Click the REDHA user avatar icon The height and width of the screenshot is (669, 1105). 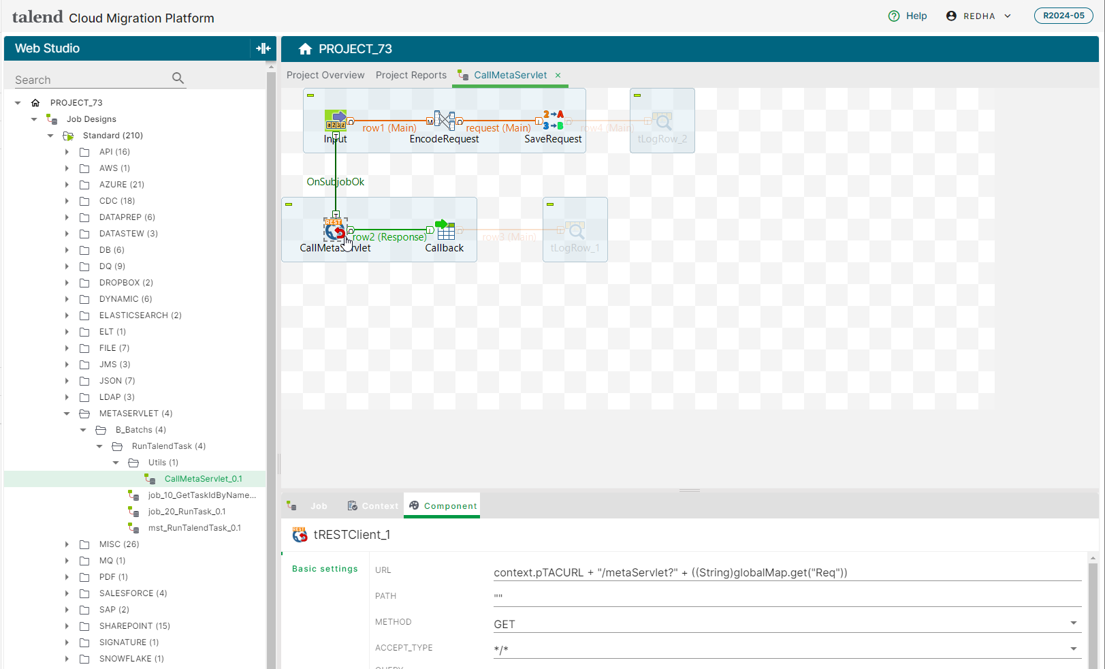[951, 16]
